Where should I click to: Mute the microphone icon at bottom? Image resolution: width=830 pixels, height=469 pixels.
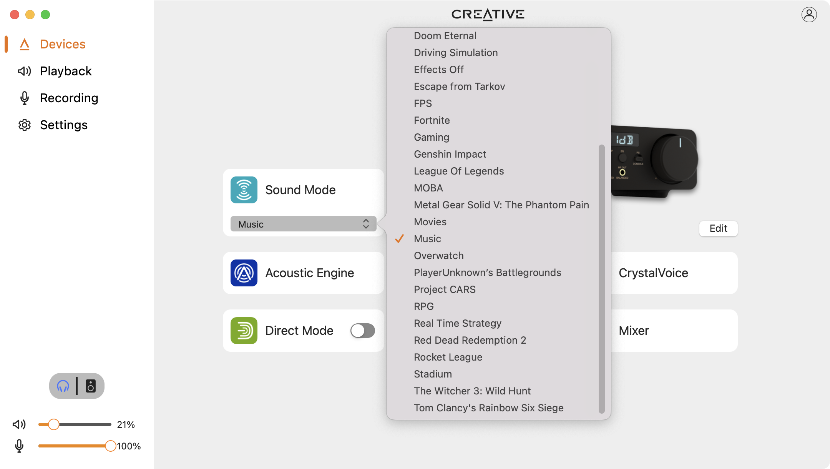(x=19, y=446)
